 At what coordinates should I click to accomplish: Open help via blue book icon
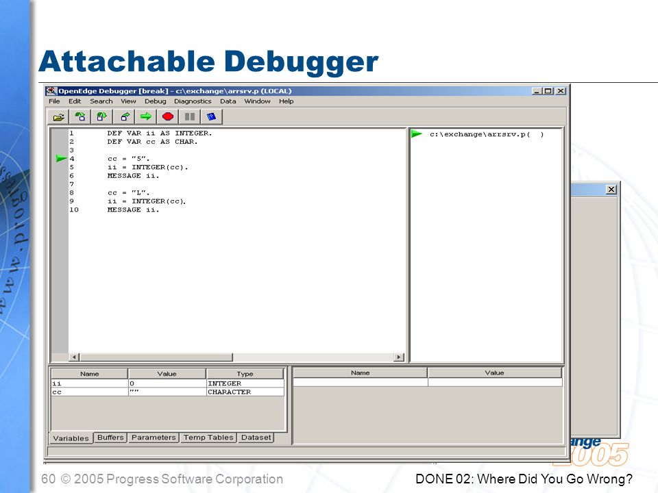pyautogui.click(x=212, y=116)
